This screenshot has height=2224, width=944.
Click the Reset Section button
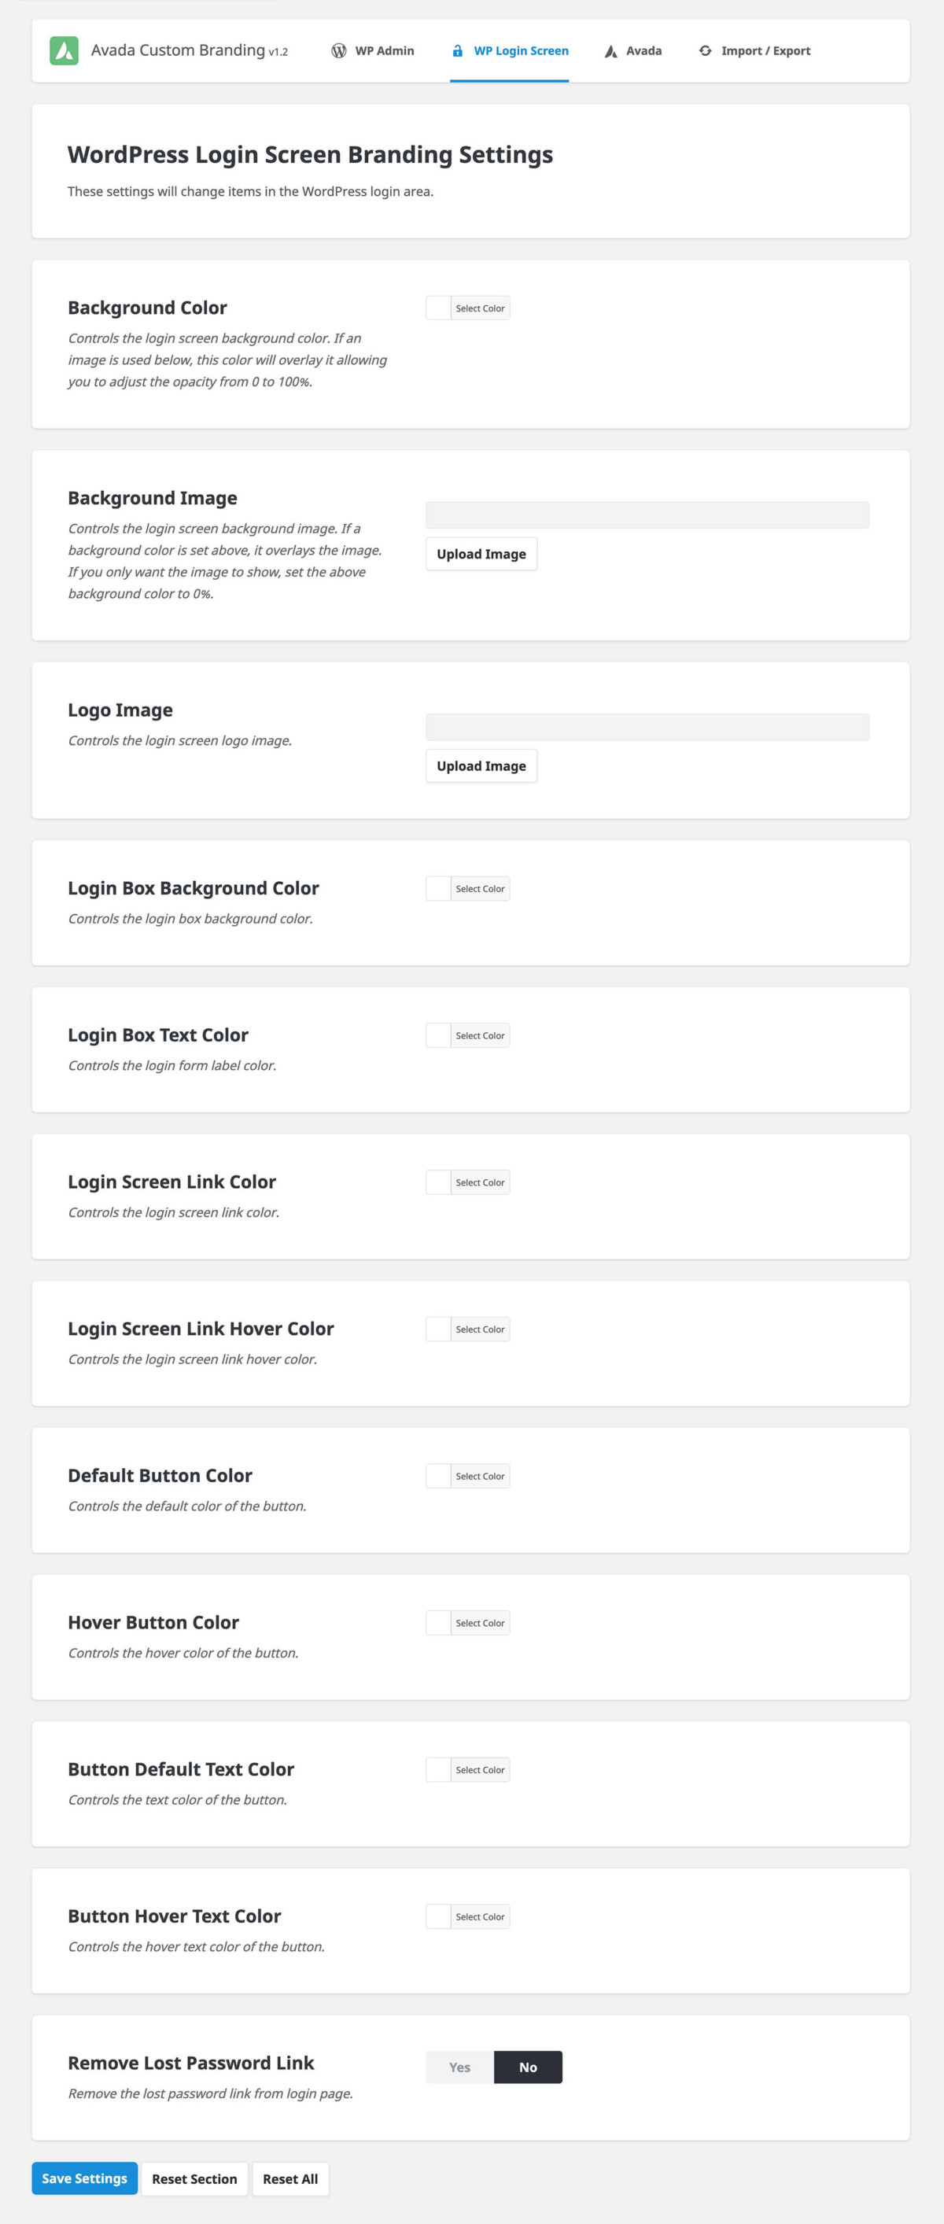[194, 2179]
